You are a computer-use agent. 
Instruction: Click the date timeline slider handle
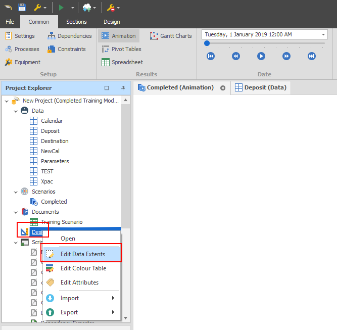tap(207, 43)
